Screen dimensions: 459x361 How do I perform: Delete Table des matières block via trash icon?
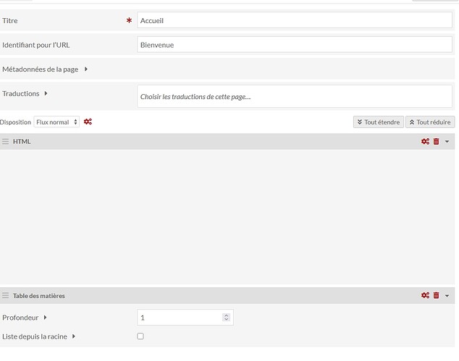(x=436, y=295)
